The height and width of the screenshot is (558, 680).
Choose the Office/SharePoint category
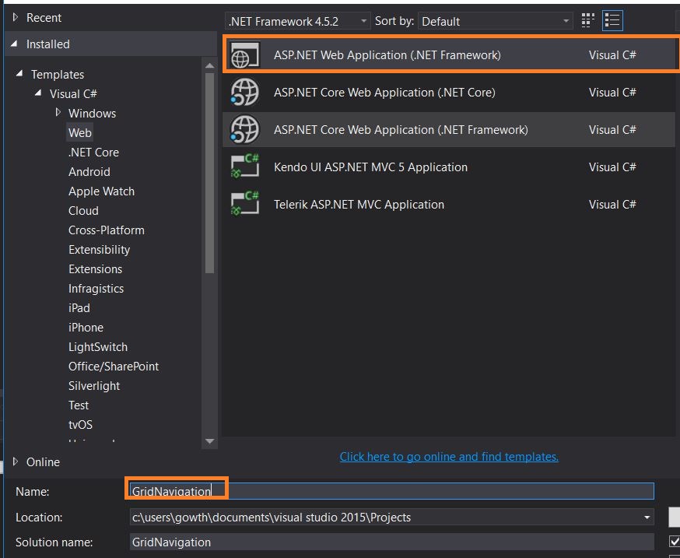[114, 367]
